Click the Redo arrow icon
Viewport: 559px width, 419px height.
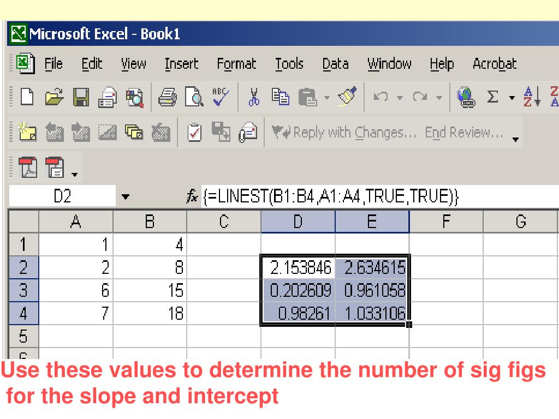click(420, 97)
